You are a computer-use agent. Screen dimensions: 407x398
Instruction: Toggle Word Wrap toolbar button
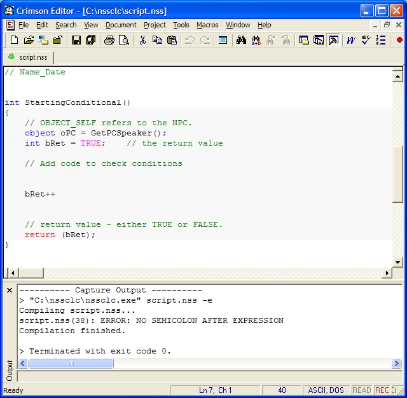tap(350, 40)
